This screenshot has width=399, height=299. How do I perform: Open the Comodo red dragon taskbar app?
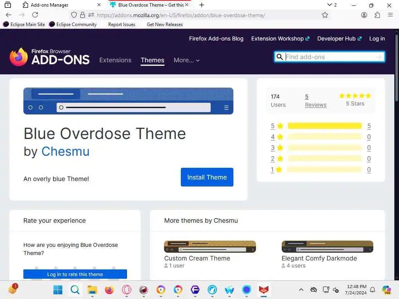[x=264, y=290]
